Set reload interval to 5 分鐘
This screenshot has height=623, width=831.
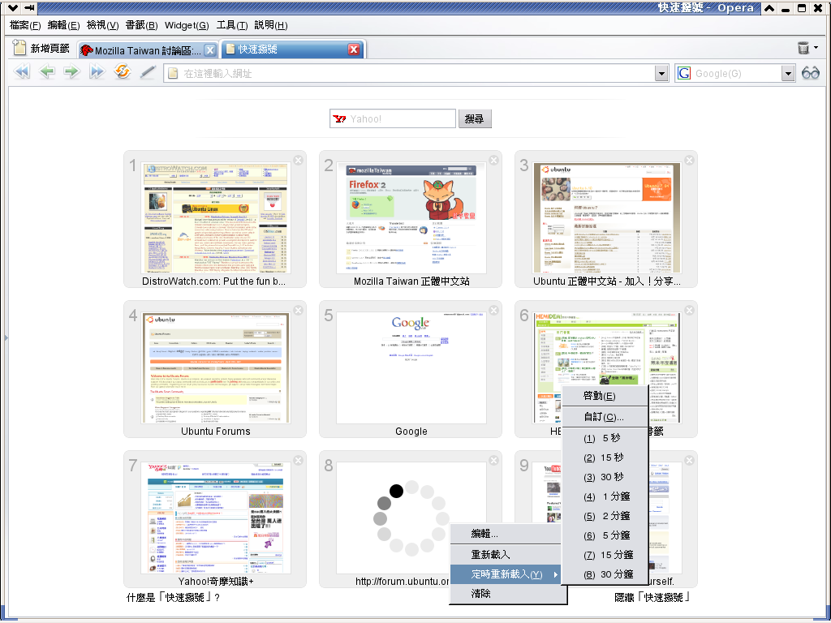pos(605,535)
